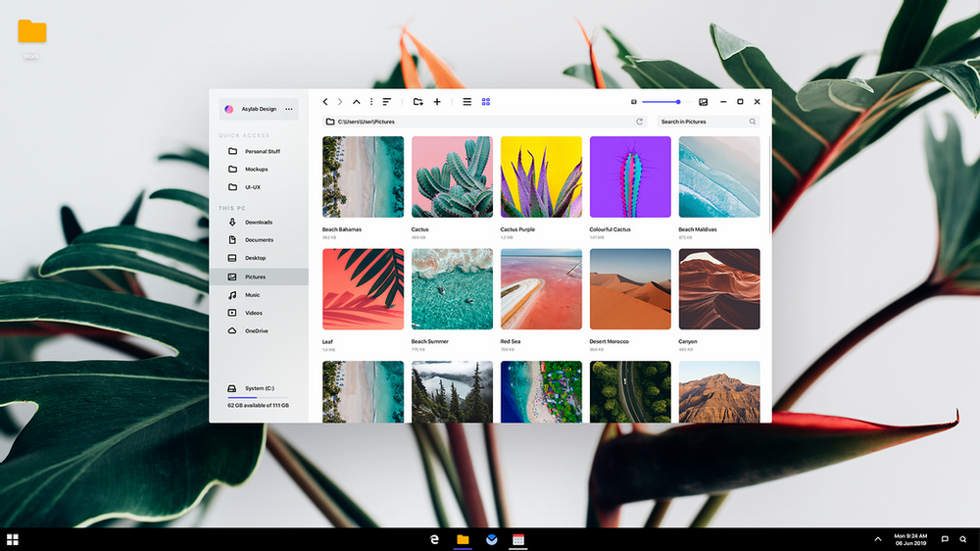The image size is (980, 551).
Task: Click the taskbar clock and date
Action: click(x=910, y=539)
